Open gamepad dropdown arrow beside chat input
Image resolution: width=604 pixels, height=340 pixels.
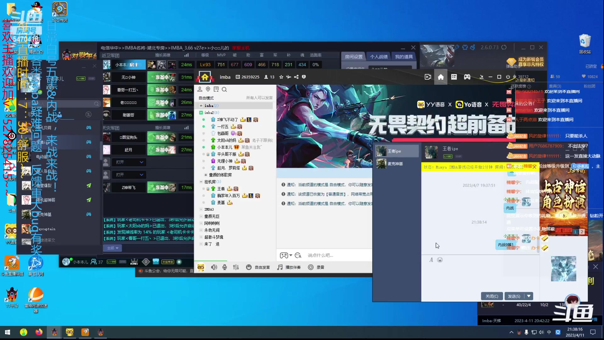point(291,255)
